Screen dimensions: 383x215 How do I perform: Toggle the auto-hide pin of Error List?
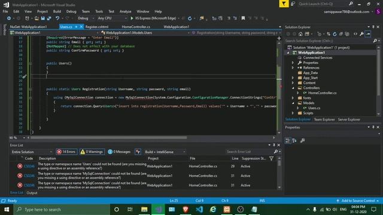(x=274, y=145)
